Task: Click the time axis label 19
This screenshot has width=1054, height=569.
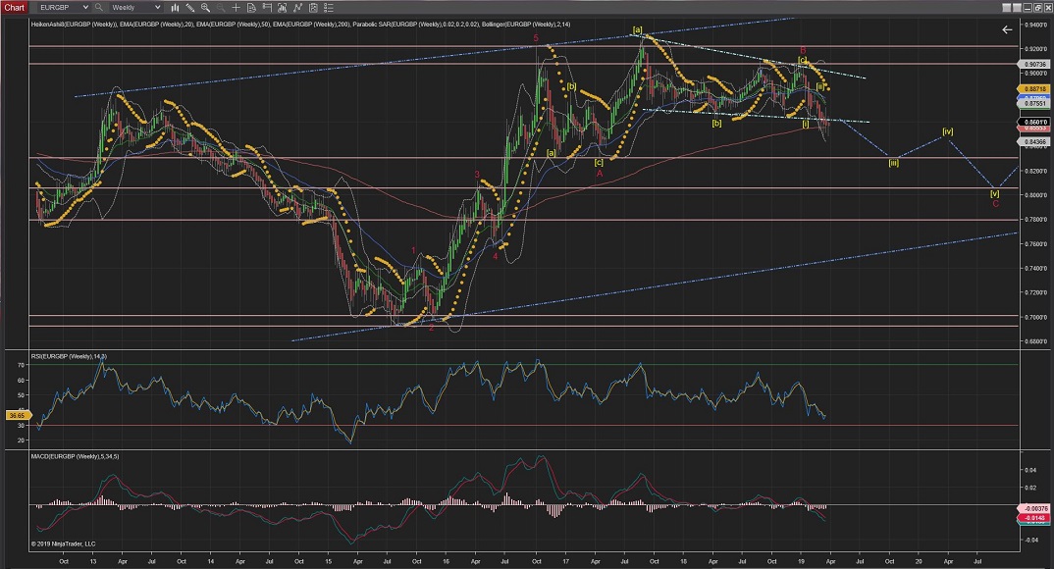Action: point(801,561)
